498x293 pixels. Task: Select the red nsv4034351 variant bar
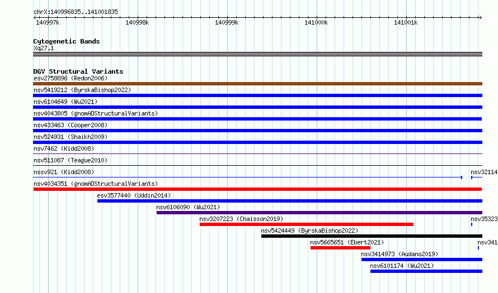257,189
